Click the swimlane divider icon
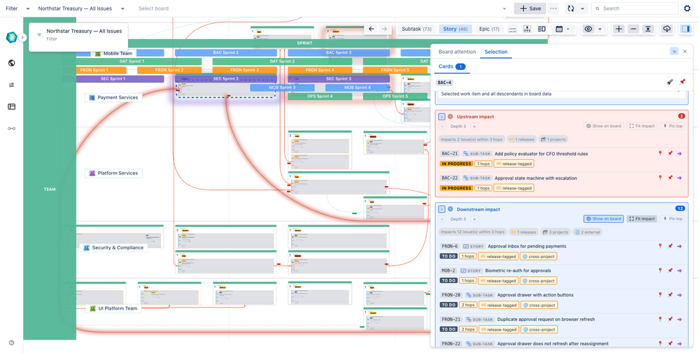 coord(513,29)
